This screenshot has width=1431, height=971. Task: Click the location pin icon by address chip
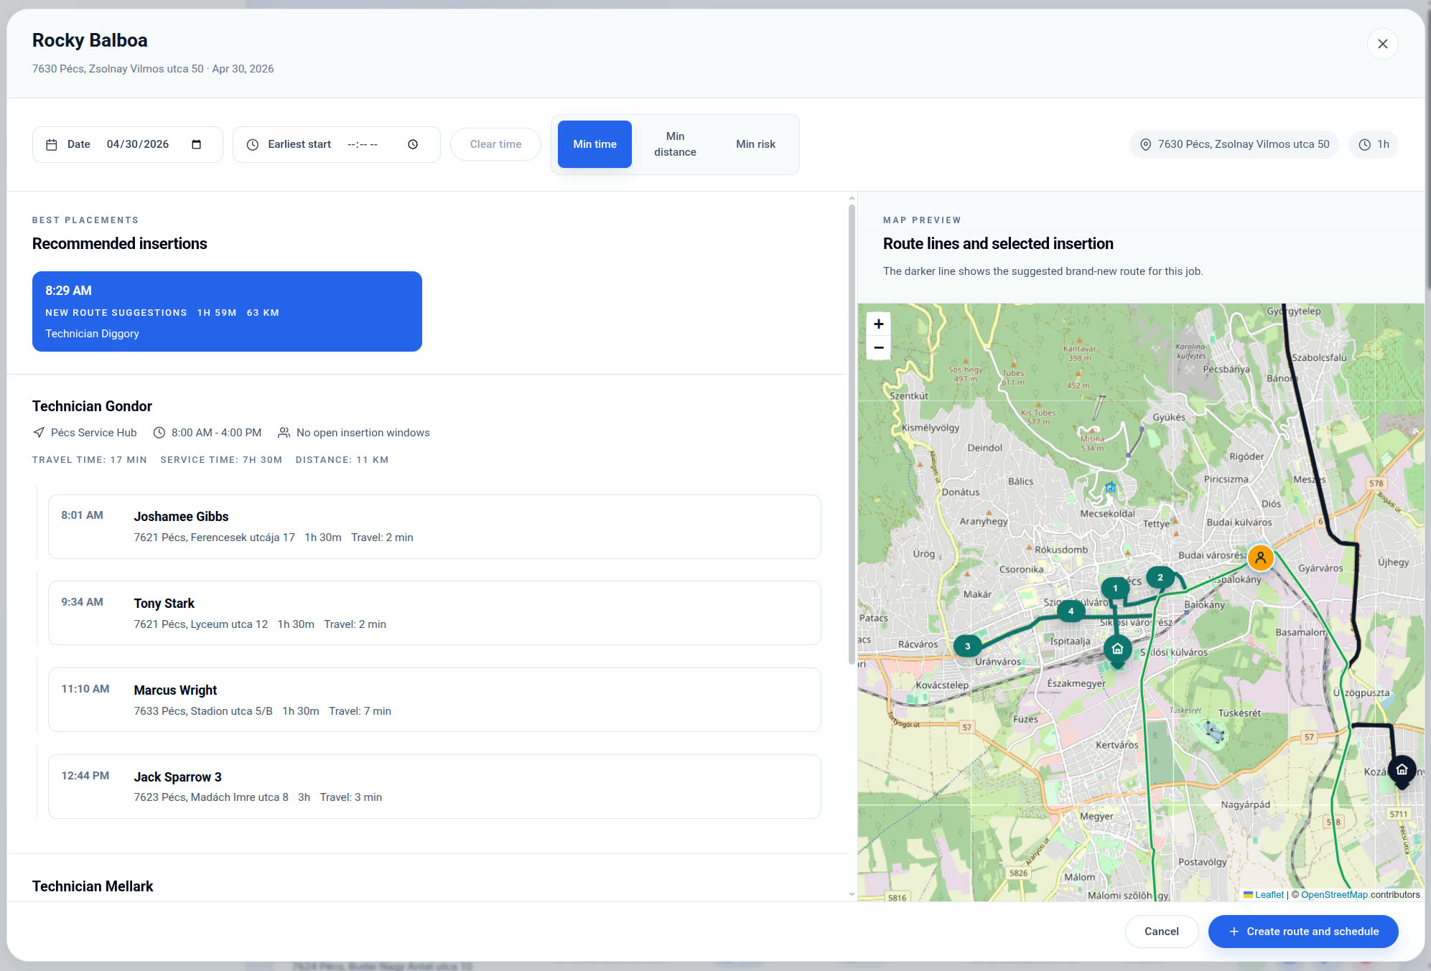click(x=1145, y=144)
